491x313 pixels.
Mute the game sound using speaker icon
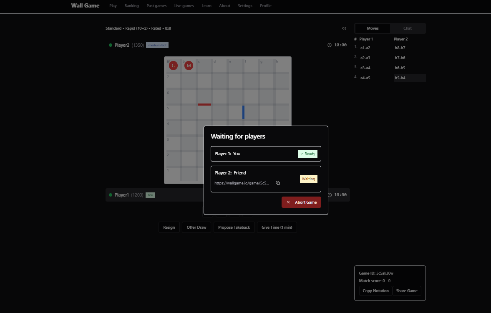[344, 28]
